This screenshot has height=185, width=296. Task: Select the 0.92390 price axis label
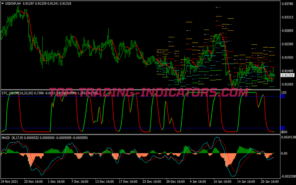pyautogui.click(x=287, y=44)
